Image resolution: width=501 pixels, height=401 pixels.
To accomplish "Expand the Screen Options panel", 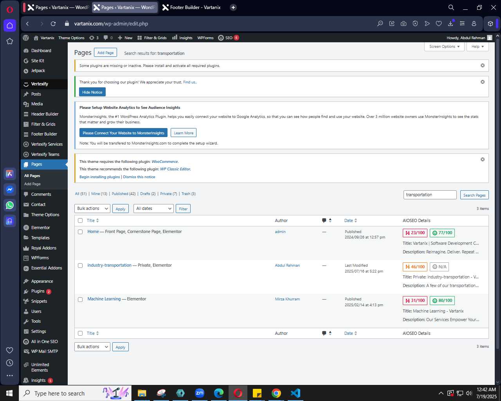I will [444, 47].
